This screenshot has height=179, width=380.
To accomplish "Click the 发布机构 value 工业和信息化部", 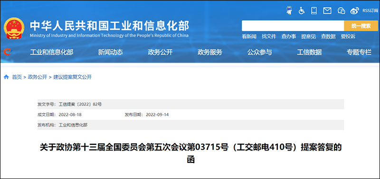I will coord(73,125).
